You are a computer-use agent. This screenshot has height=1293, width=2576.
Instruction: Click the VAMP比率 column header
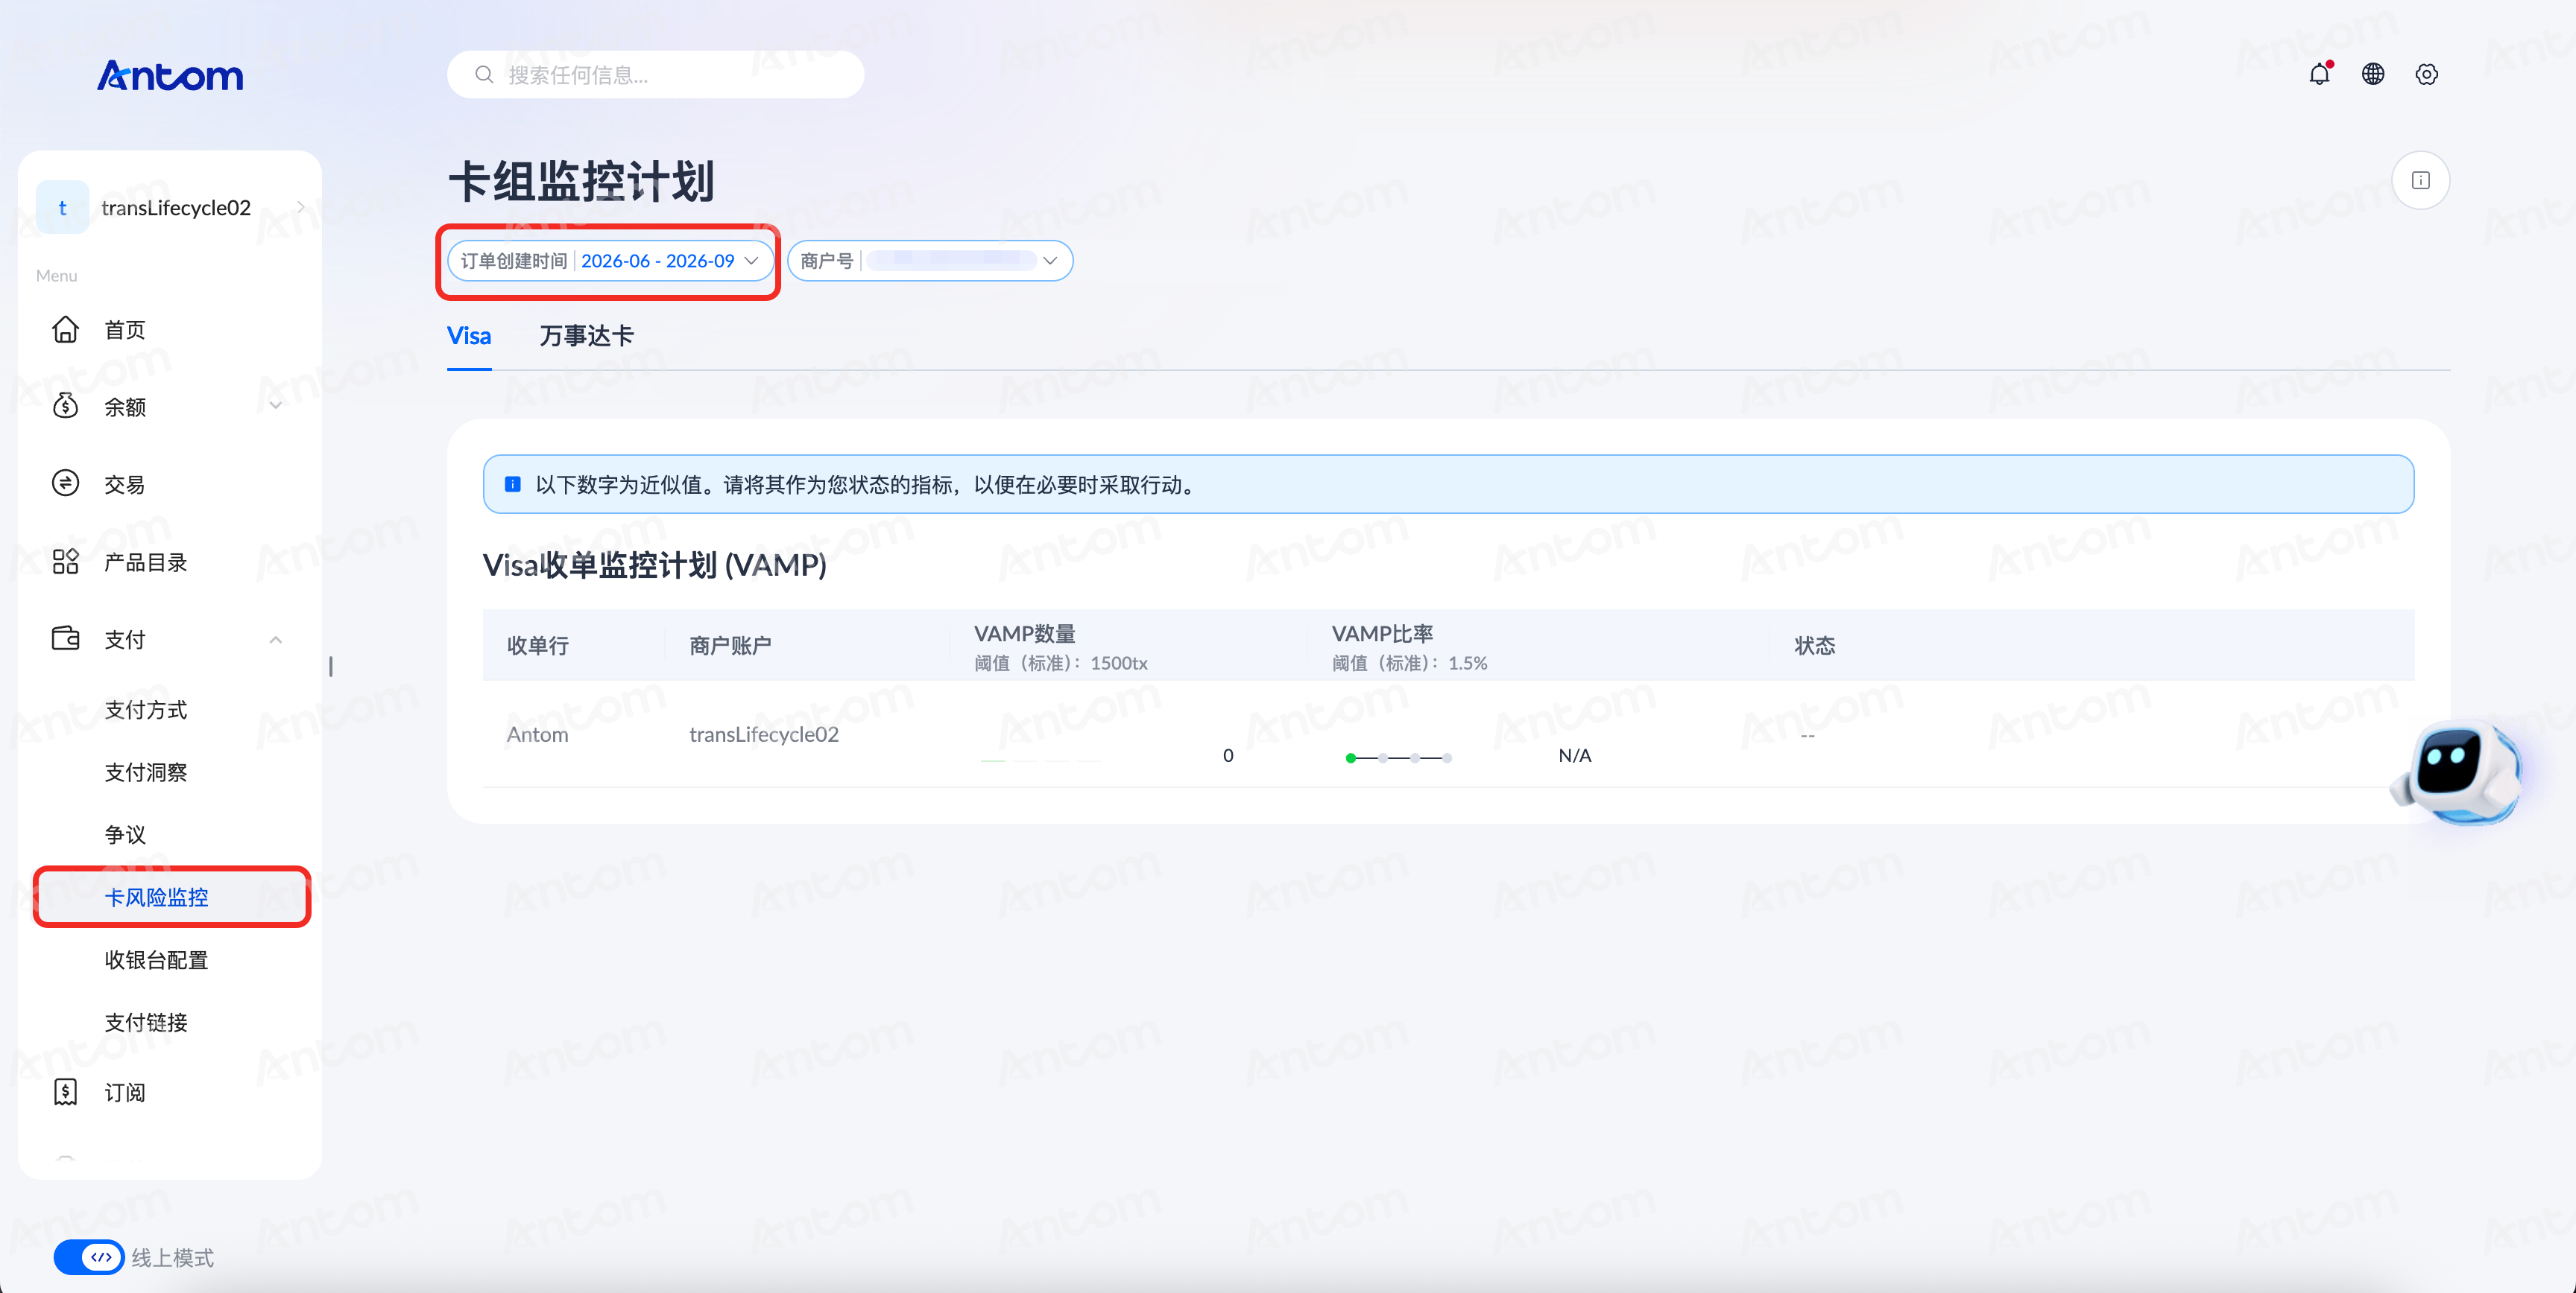(1383, 634)
